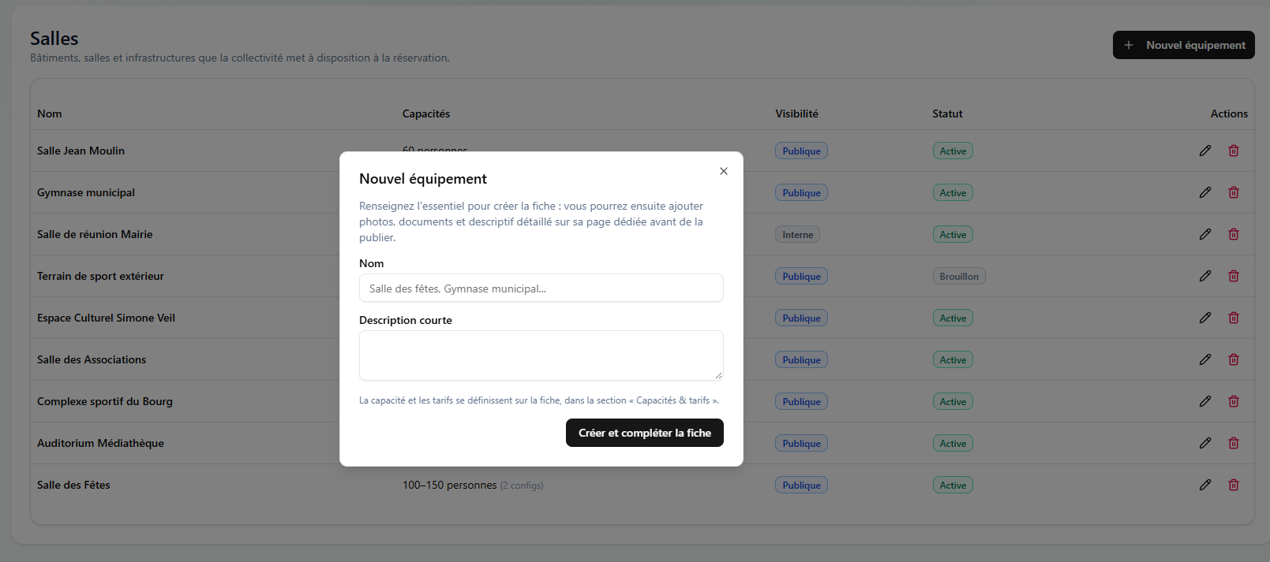Delete Complexe sportif du Bourg
The height and width of the screenshot is (562, 1270).
(1234, 401)
